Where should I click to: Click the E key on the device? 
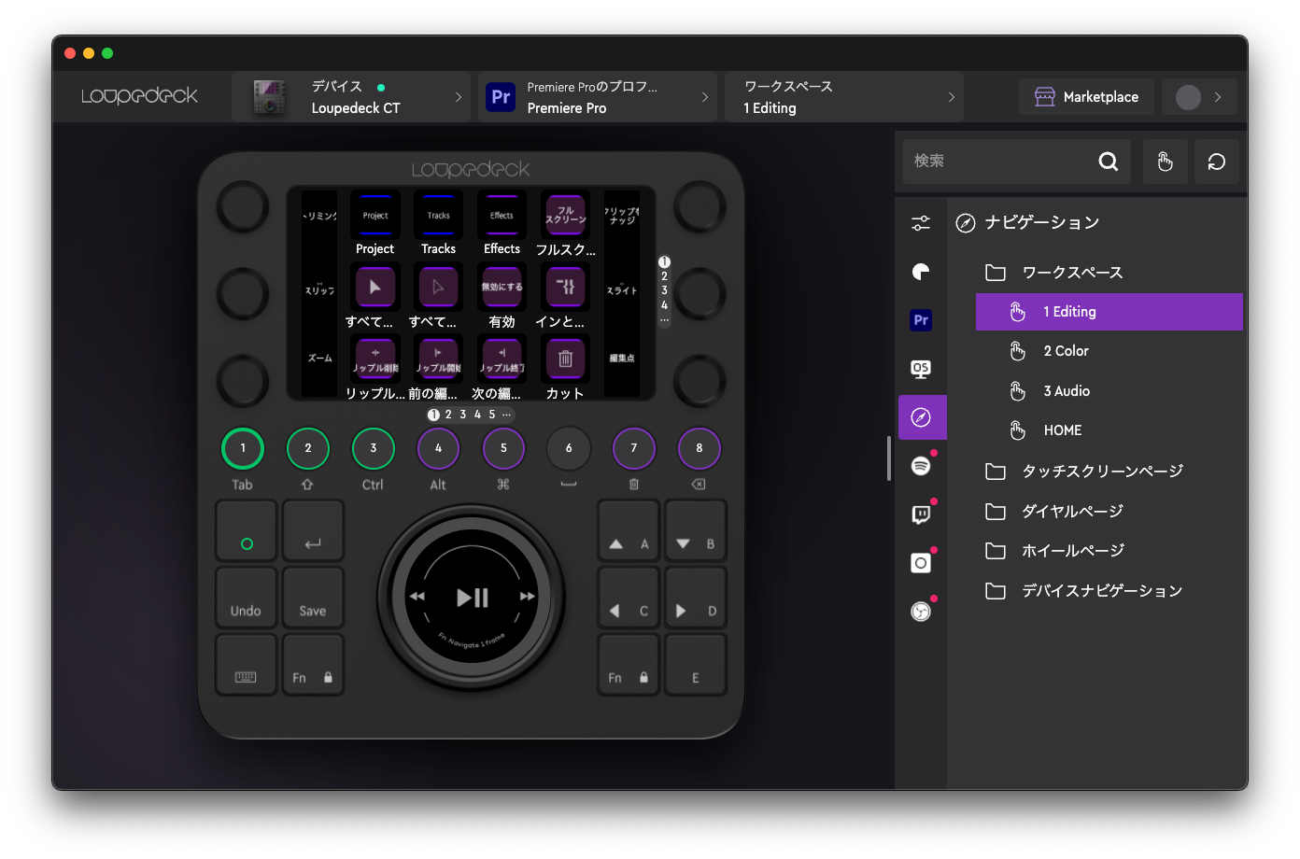click(696, 666)
